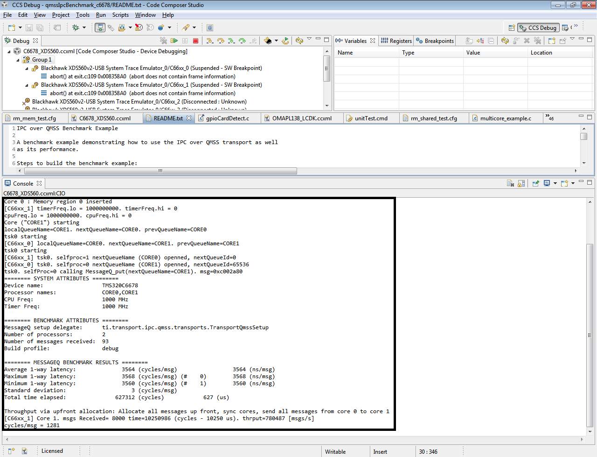597x457 pixels.
Task: Open the Debug view menu triangle
Action: click(309, 39)
